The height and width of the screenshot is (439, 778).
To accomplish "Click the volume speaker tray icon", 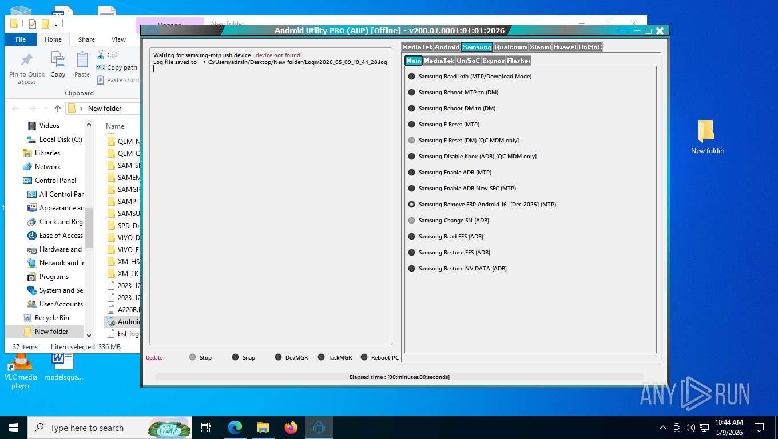I will pyautogui.click(x=690, y=428).
